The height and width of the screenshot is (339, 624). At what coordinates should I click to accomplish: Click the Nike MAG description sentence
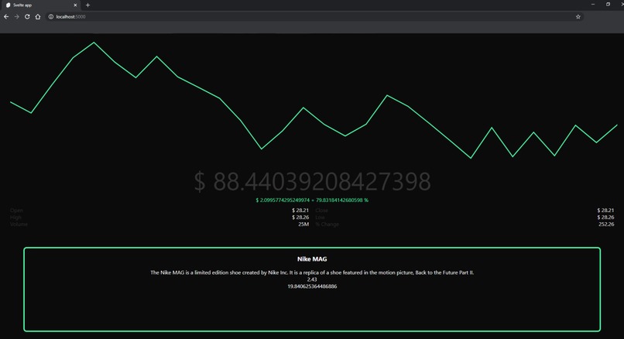[312, 272]
